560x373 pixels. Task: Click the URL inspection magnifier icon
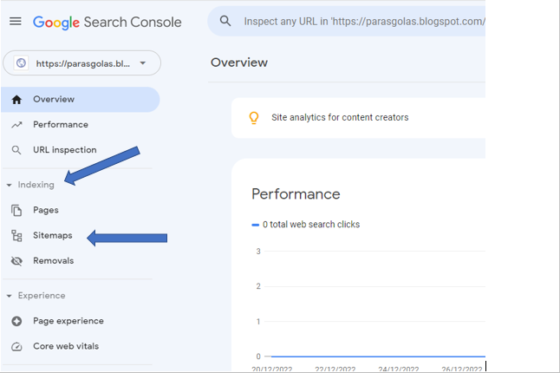(16, 150)
